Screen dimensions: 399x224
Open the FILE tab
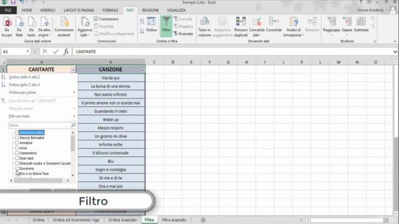8,10
